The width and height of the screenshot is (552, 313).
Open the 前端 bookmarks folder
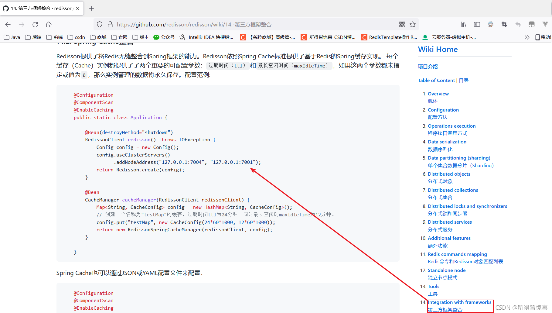point(54,37)
